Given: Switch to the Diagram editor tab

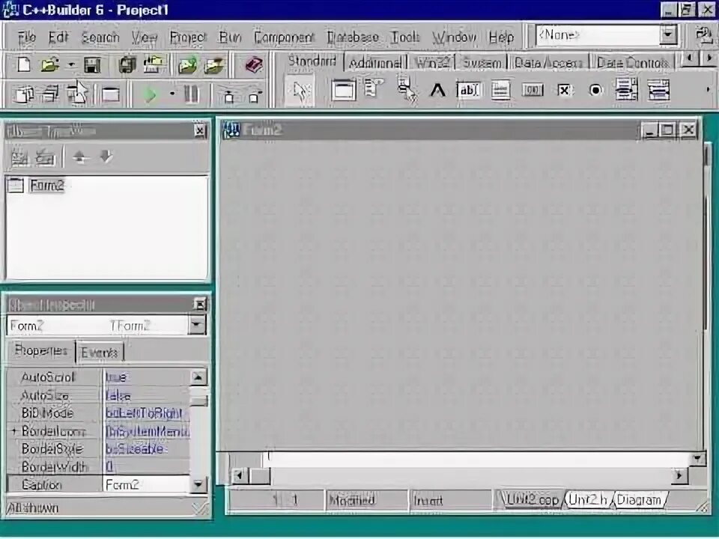Looking at the screenshot, I should point(639,499).
